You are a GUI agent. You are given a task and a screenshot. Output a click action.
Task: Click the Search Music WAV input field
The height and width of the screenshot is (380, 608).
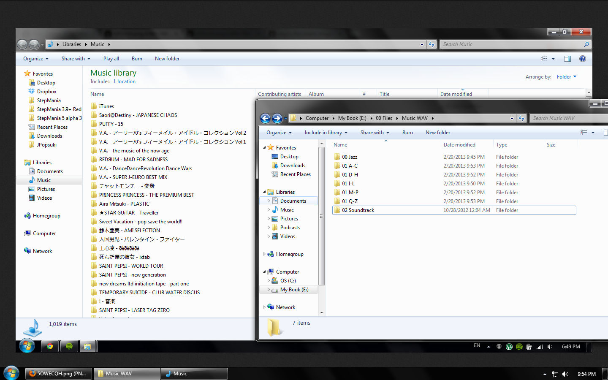pos(569,118)
